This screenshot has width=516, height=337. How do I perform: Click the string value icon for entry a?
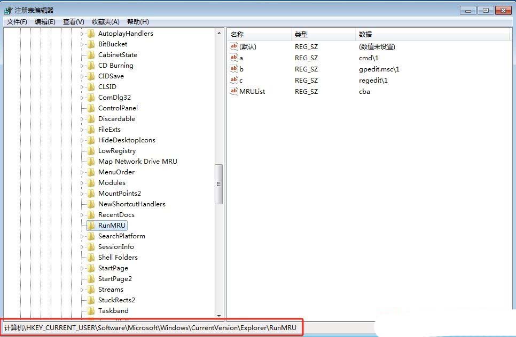(233, 58)
